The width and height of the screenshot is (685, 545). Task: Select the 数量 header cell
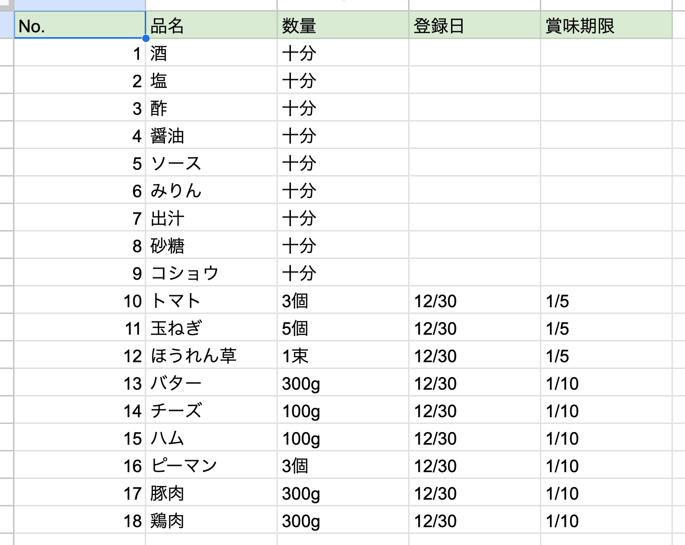pos(342,26)
